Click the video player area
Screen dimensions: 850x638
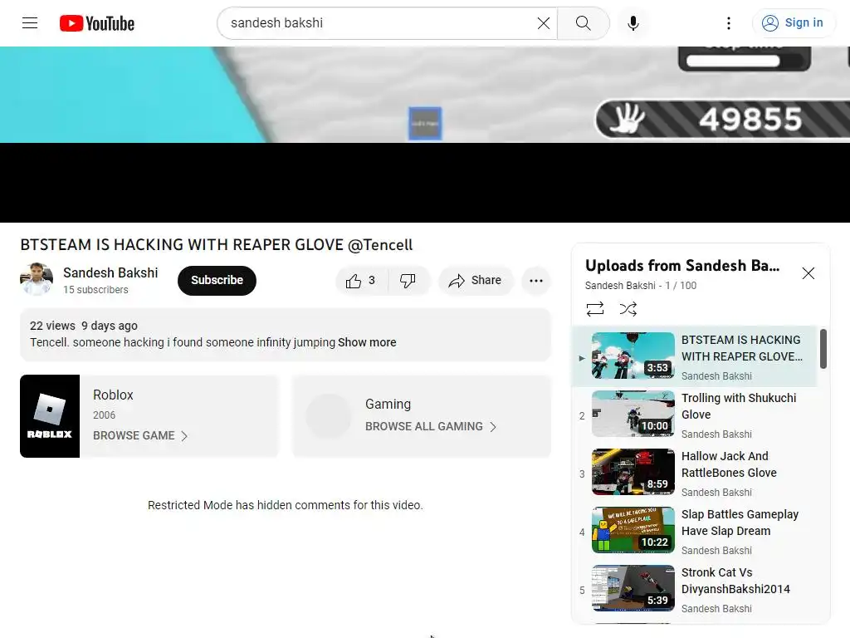(425, 135)
